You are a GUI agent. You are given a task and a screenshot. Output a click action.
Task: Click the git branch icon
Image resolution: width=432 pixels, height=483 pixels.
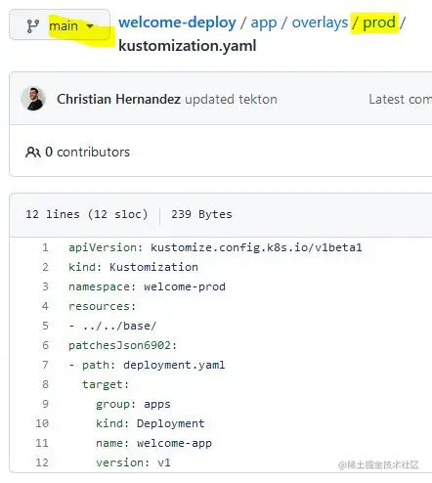click(33, 25)
